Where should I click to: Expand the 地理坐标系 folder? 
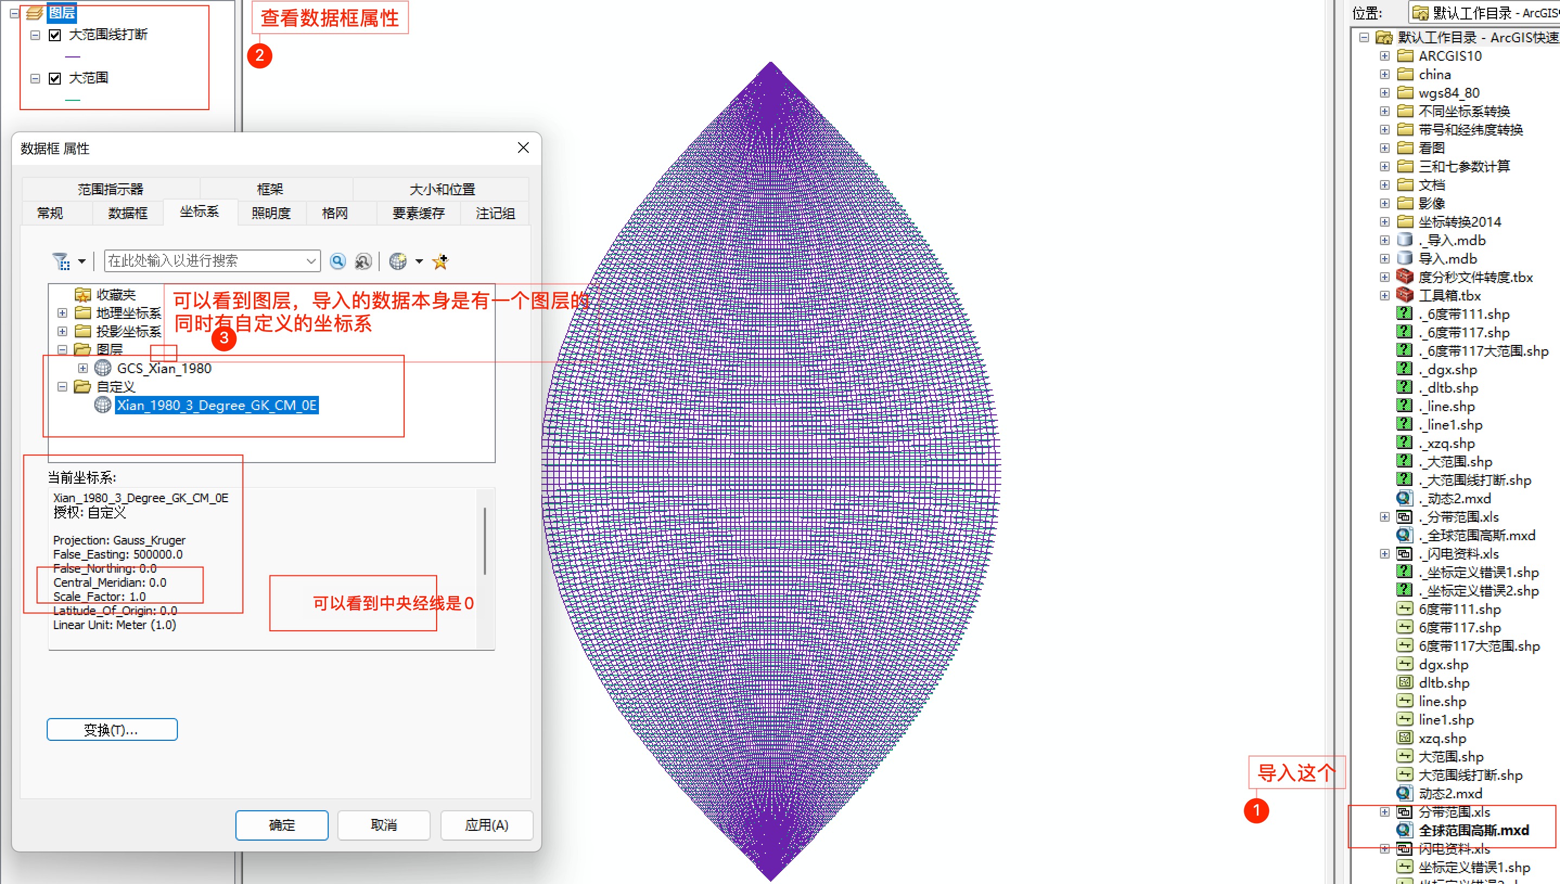coord(62,313)
